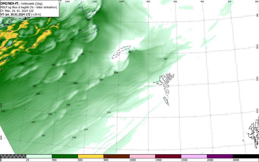Pick the dark maroon 1400–1500 legend swatch
Viewport: 259px width, 162px height.
click(x=168, y=156)
